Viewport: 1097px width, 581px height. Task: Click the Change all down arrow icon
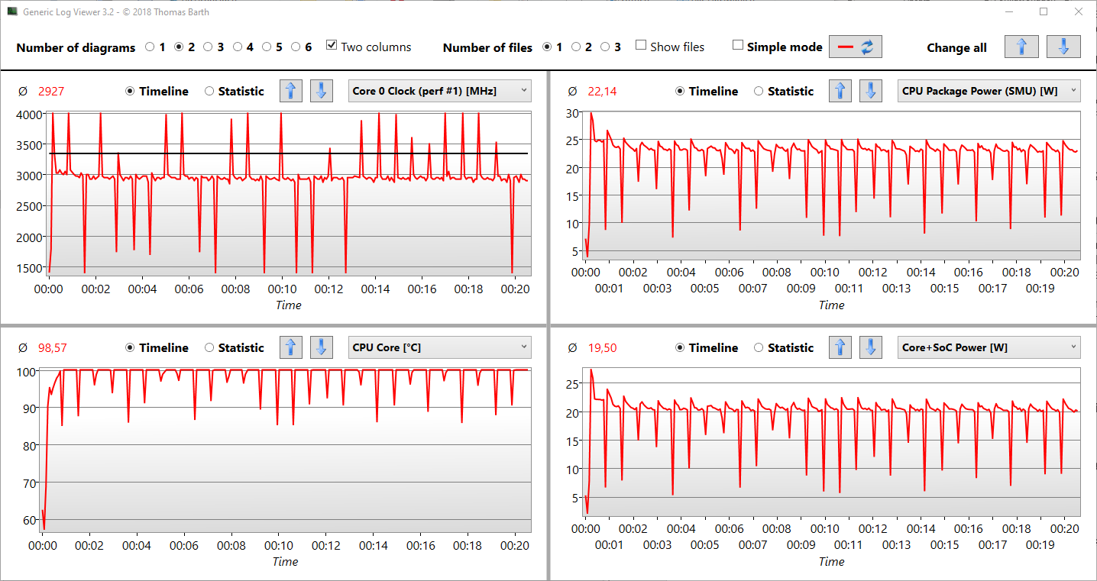click(x=1063, y=47)
